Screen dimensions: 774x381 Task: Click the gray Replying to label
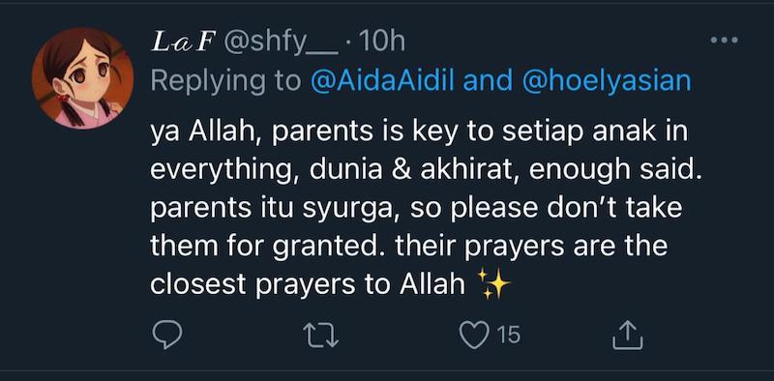coord(226,82)
